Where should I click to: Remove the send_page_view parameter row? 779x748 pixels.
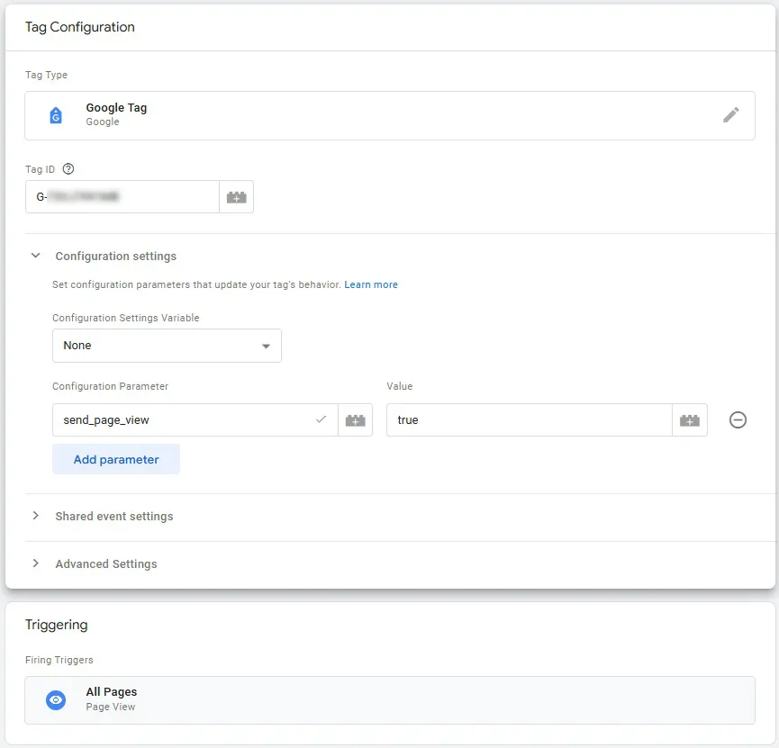[738, 419]
